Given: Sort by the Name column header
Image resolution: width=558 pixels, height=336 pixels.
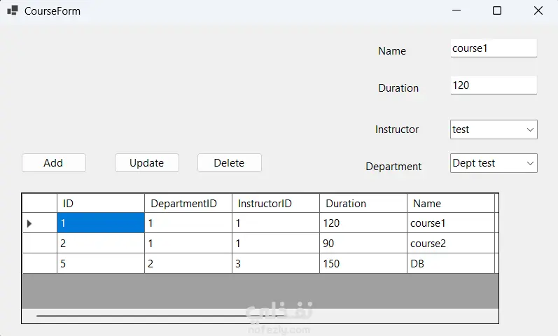Looking at the screenshot, I should pos(450,204).
